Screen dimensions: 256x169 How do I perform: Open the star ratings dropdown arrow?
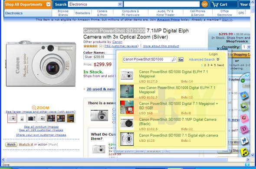point(101,46)
